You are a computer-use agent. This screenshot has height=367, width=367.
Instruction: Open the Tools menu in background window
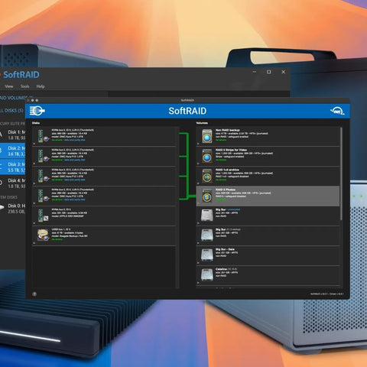(24, 86)
